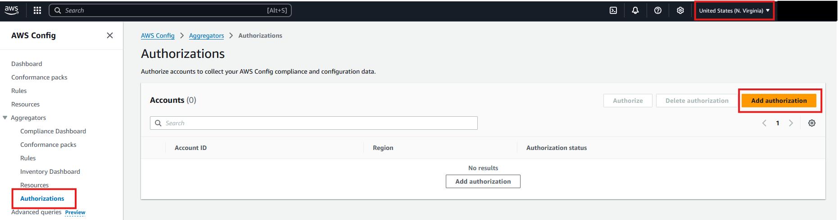Click the Authorize button
Viewport: 838px width, 220px height.
click(x=628, y=101)
